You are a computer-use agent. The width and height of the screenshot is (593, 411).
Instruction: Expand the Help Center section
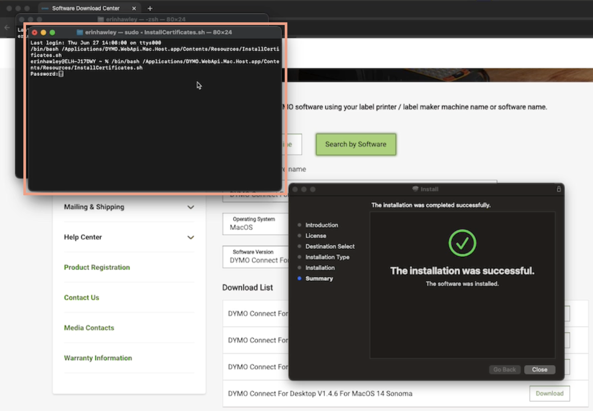click(191, 237)
